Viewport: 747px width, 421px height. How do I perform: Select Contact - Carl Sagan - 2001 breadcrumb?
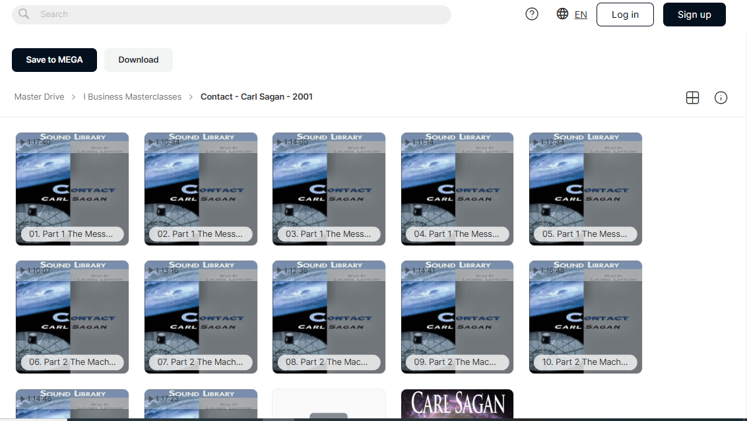(256, 97)
